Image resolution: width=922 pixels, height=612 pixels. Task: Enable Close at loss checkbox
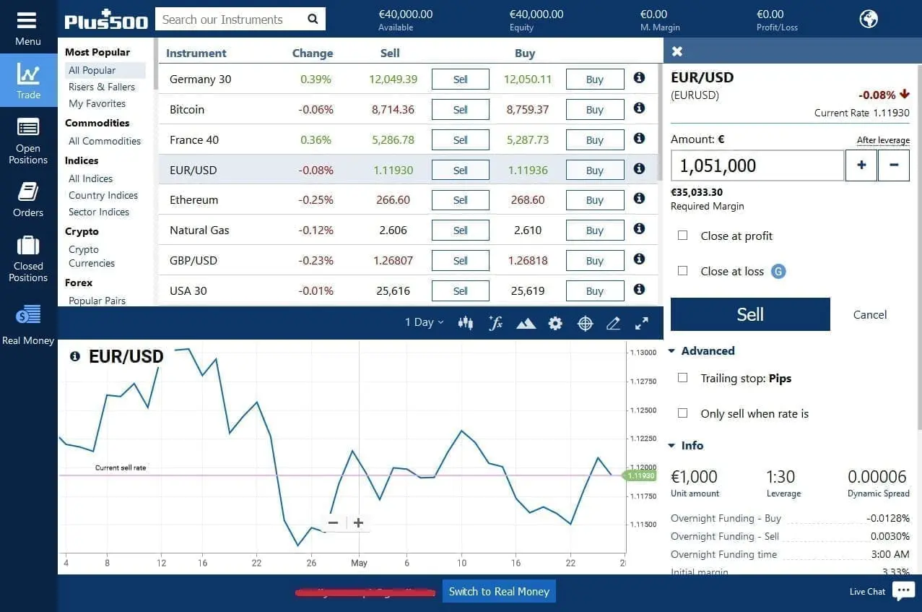(x=682, y=271)
